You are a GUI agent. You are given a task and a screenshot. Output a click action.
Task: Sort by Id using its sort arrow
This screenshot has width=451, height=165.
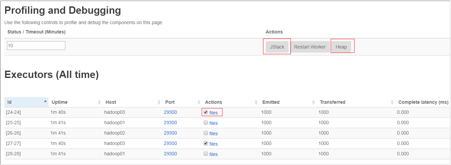click(x=45, y=101)
